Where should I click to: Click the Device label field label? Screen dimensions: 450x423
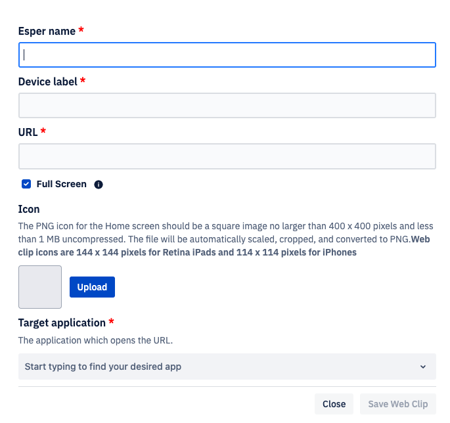pyautogui.click(x=48, y=82)
